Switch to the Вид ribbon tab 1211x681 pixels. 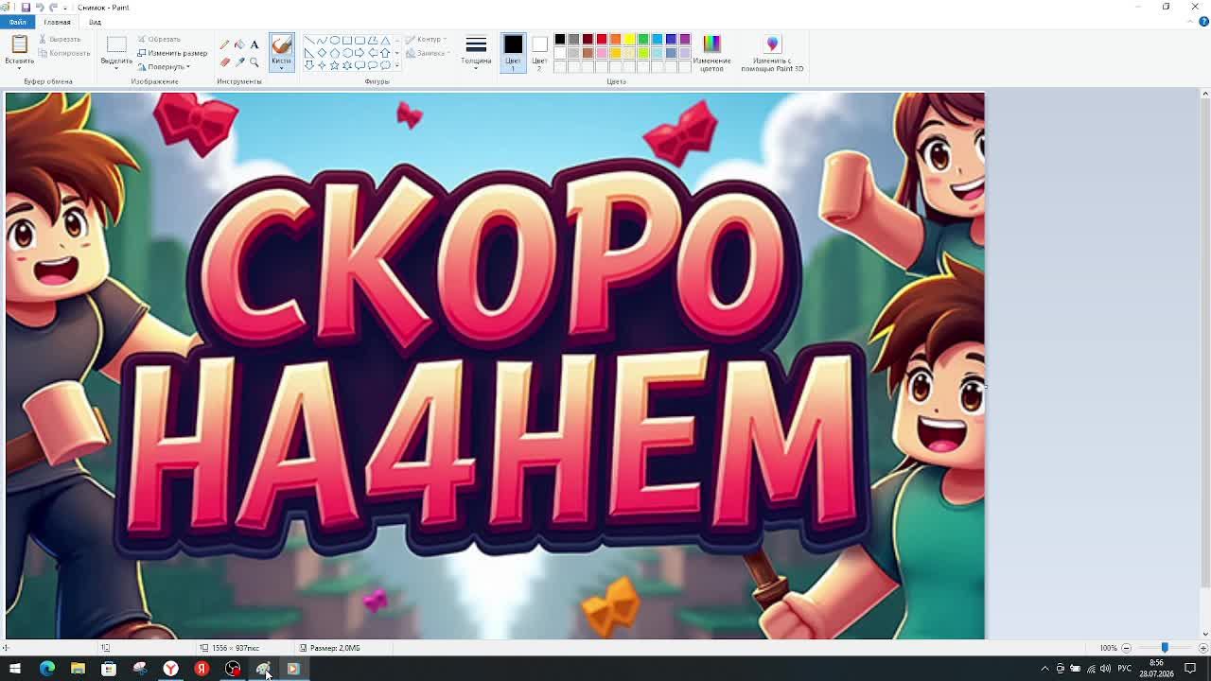point(95,22)
